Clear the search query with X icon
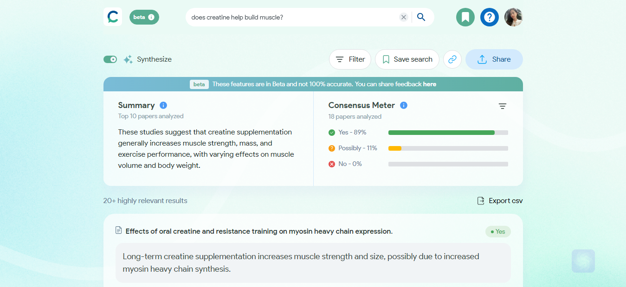626x287 pixels. click(x=404, y=17)
